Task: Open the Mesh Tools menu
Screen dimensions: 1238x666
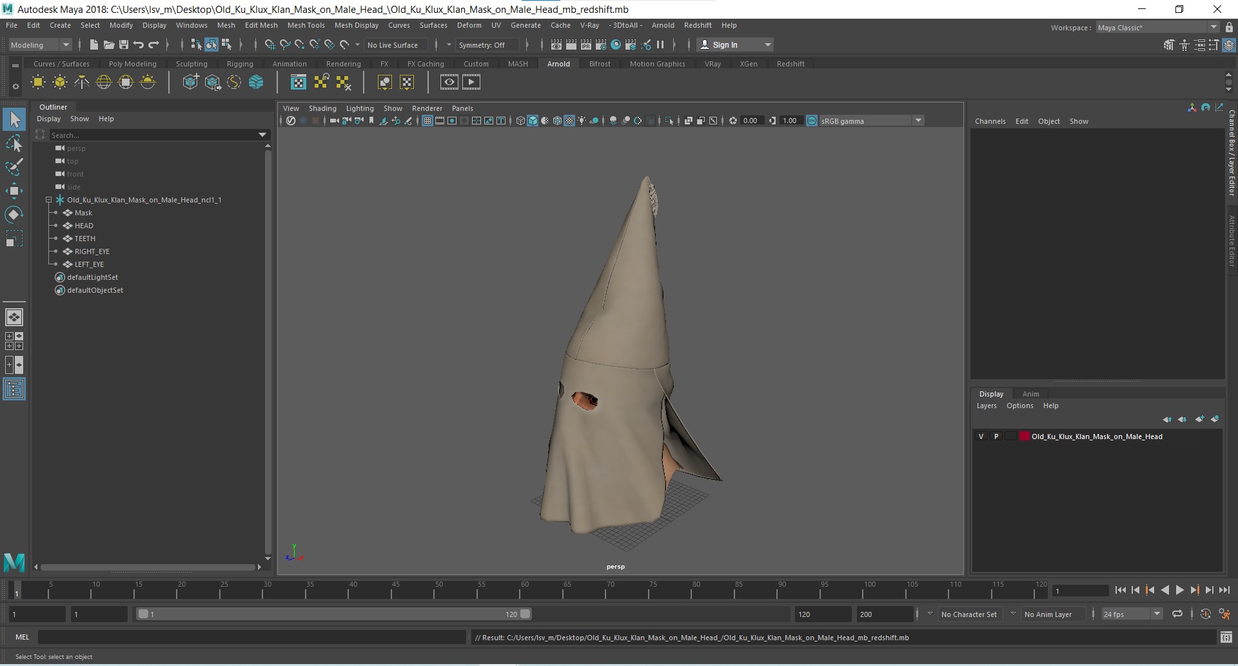Action: 306,25
